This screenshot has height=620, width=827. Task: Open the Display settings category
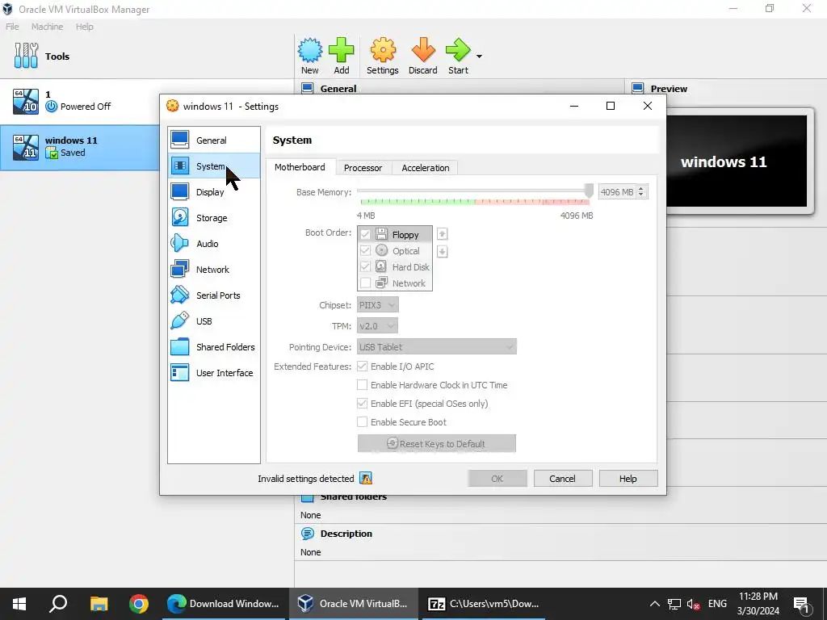point(213,192)
